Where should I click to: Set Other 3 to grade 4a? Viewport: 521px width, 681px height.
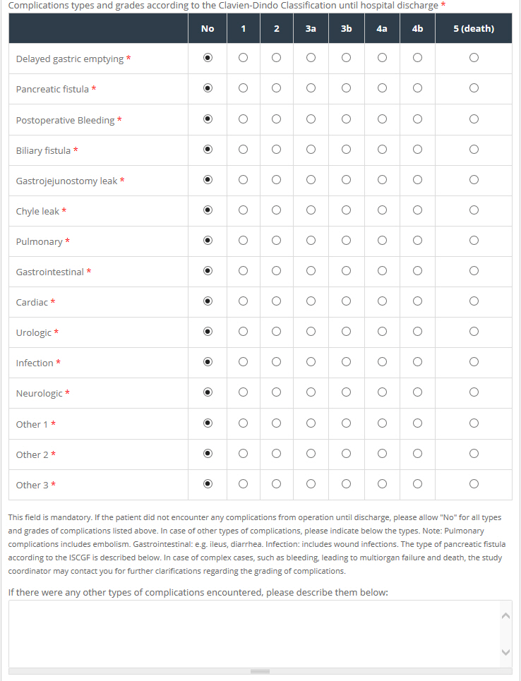click(382, 483)
